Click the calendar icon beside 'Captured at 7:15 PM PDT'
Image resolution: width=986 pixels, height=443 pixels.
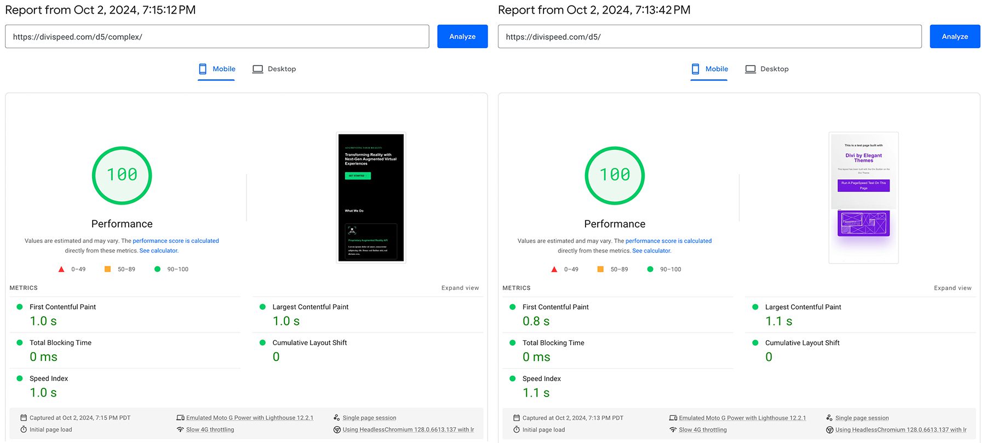pyautogui.click(x=24, y=418)
